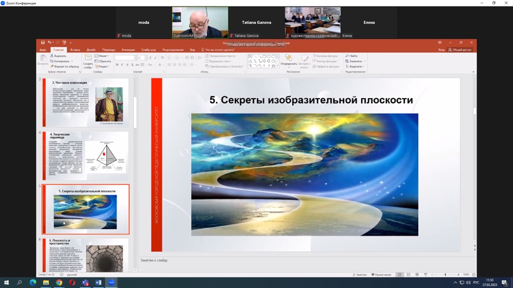Open the Insert (Вставка) ribbon tab

(x=75, y=50)
